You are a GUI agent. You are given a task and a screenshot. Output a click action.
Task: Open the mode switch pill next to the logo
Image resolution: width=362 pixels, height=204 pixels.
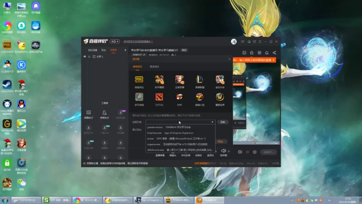point(115,41)
